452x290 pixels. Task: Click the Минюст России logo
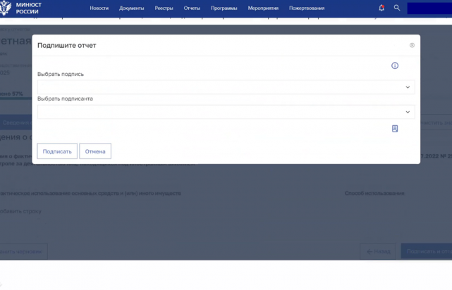[x=21, y=8]
